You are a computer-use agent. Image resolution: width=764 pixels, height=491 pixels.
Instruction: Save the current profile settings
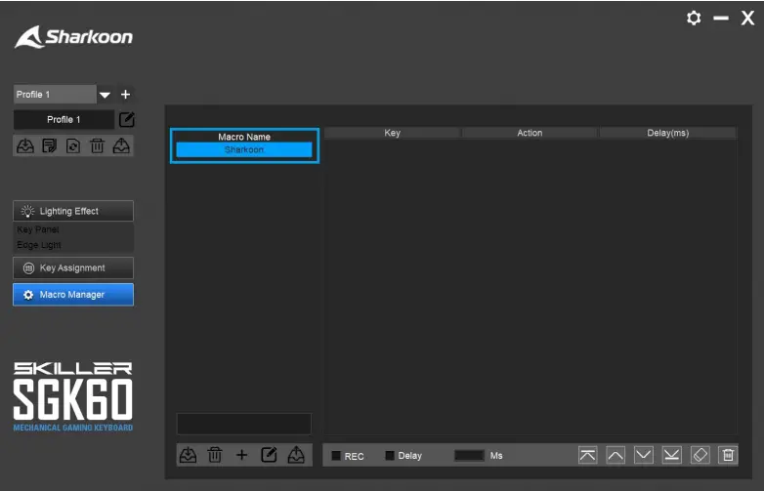[49, 146]
